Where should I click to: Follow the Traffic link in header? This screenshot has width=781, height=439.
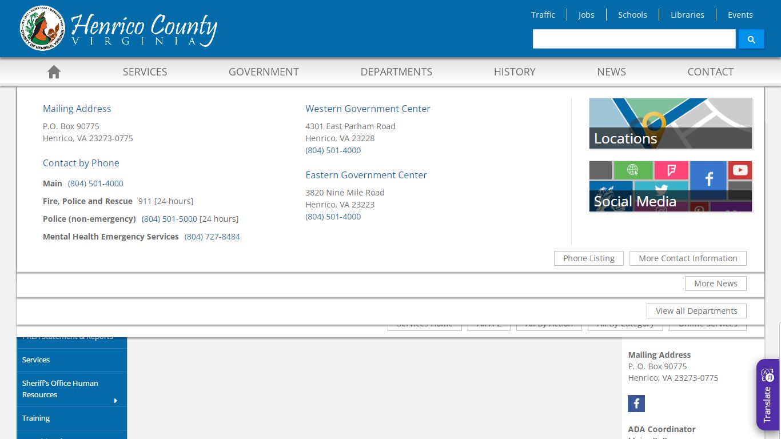pyautogui.click(x=543, y=15)
